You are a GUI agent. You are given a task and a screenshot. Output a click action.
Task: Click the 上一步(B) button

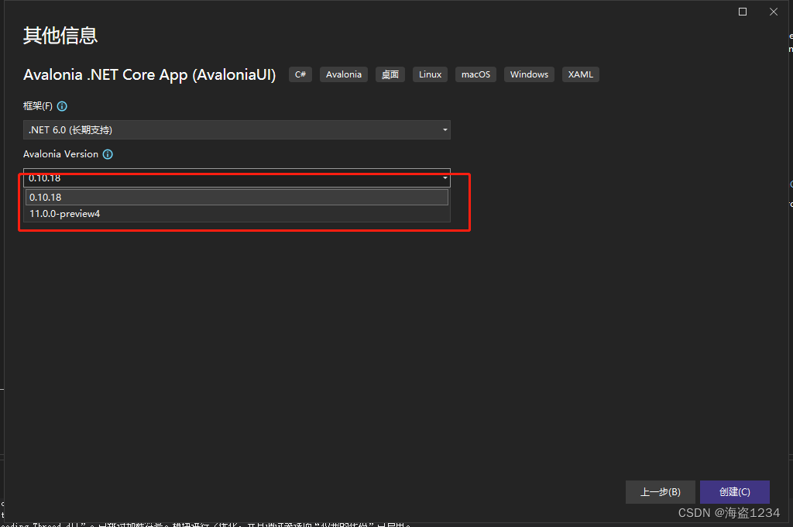click(x=660, y=491)
